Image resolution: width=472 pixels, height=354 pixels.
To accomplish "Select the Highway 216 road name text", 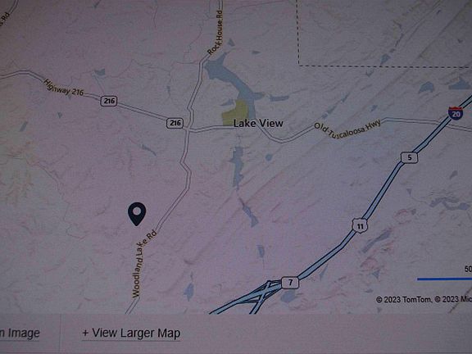I will [63, 88].
